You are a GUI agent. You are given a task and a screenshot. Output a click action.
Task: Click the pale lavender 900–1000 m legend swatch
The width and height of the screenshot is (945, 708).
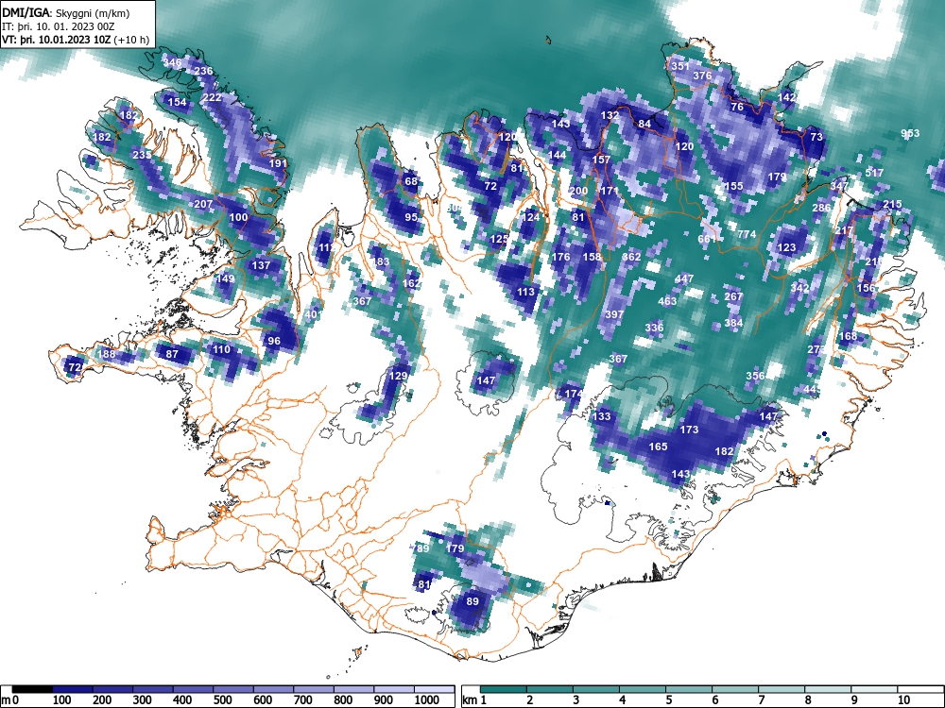(394, 689)
